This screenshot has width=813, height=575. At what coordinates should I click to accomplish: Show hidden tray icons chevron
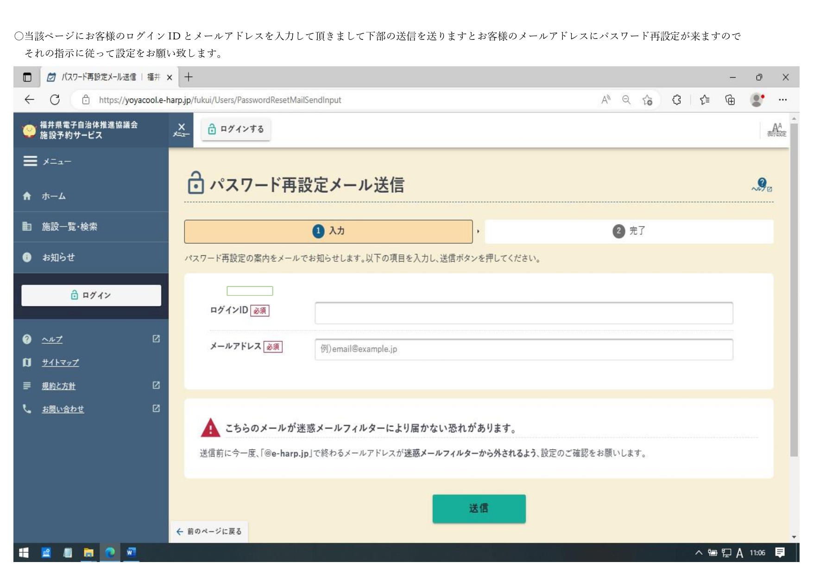pos(699,552)
